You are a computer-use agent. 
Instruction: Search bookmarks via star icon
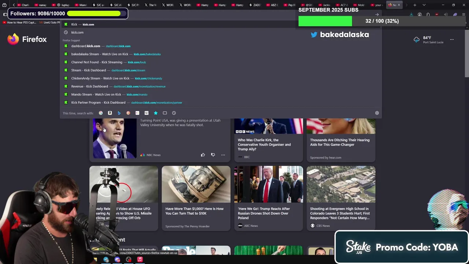156,113
